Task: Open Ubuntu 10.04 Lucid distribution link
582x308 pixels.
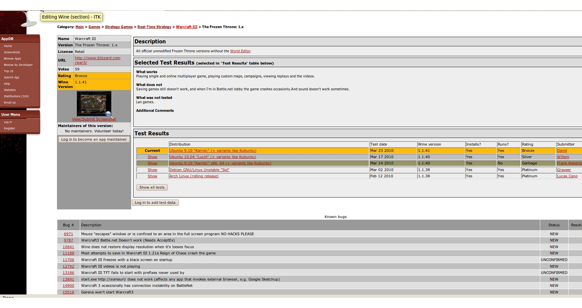Action: click(213, 157)
